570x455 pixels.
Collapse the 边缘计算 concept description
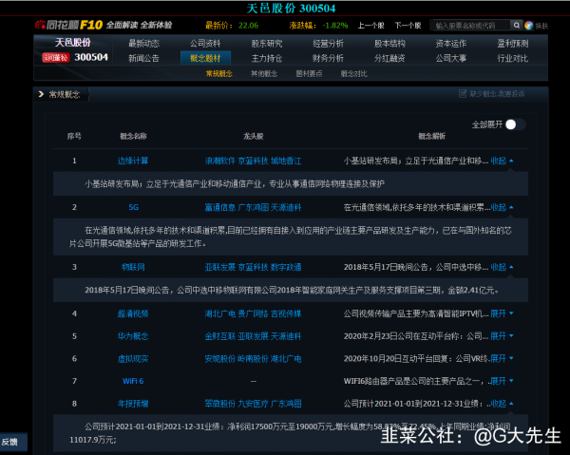point(502,161)
